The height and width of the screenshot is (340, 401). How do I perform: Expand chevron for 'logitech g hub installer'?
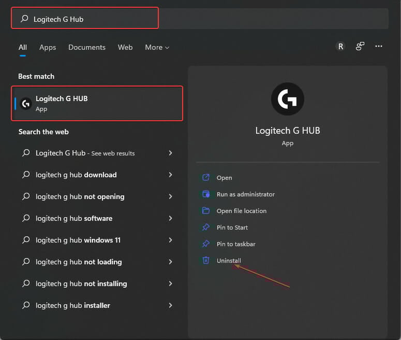click(x=171, y=305)
